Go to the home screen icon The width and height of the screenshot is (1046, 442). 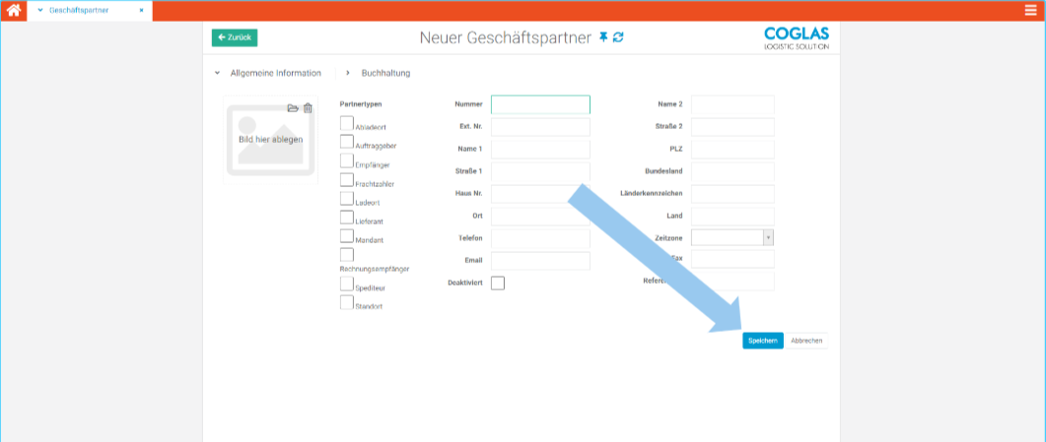tap(14, 11)
